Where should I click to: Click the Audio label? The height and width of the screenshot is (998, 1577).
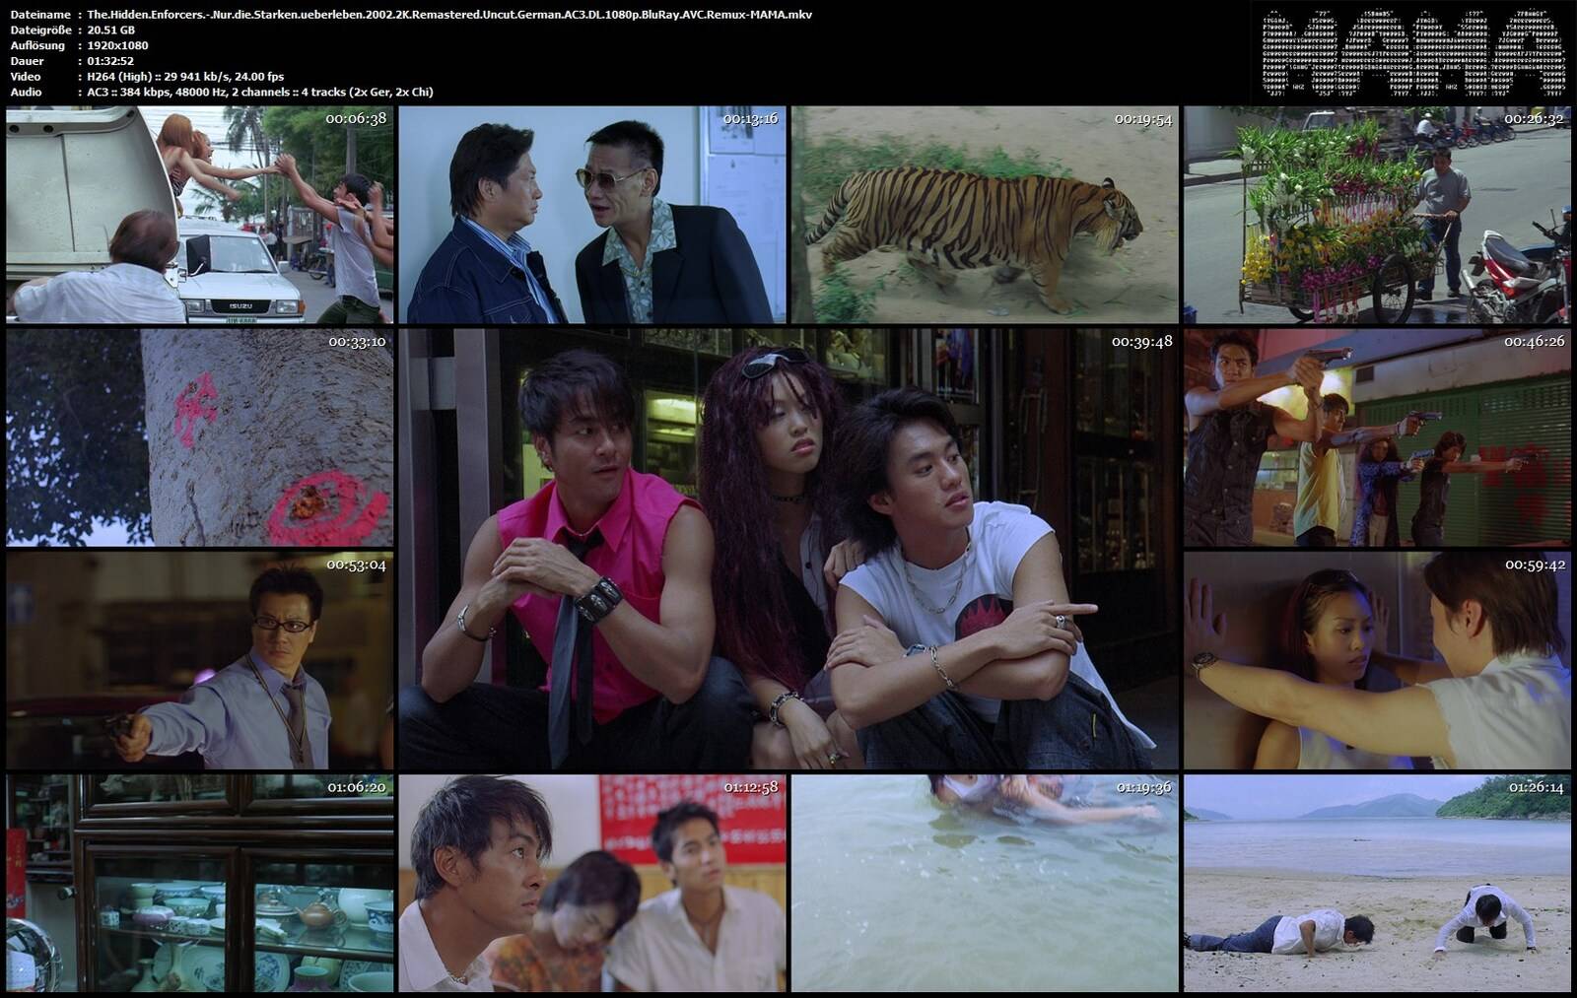pos(26,92)
